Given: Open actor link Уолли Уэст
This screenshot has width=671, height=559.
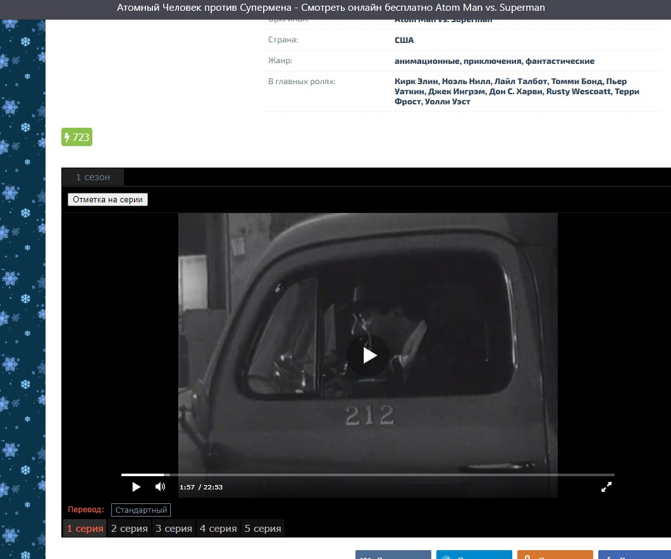Looking at the screenshot, I should (447, 101).
